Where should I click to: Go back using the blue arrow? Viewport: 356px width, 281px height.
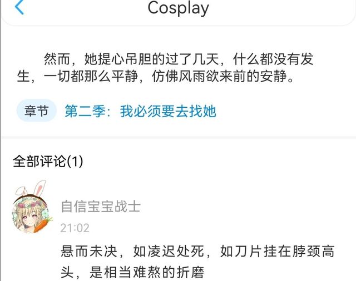coord(19,7)
